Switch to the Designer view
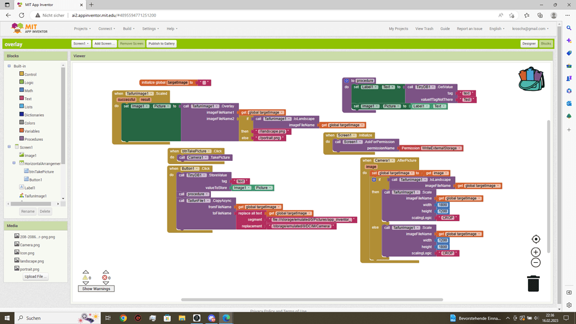 [x=529, y=43]
